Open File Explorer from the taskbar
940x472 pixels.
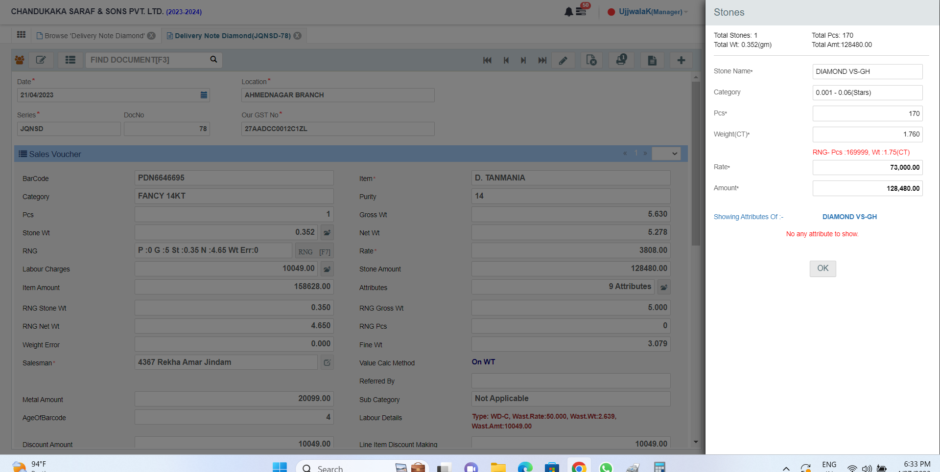pos(498,467)
